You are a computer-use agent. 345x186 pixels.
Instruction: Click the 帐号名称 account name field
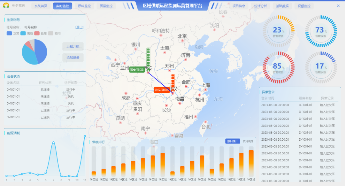(31, 27)
